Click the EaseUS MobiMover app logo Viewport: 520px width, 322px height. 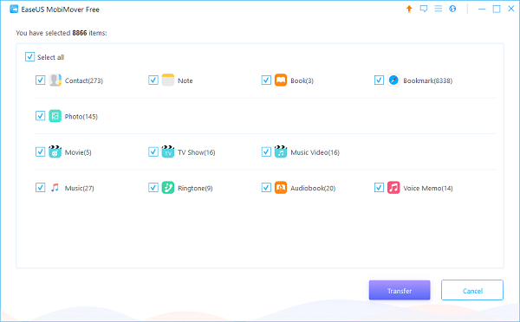[14, 9]
